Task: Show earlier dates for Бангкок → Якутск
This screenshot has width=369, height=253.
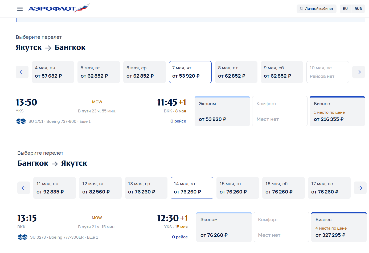Action: tap(24, 188)
